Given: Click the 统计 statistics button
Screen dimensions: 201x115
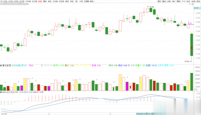Looking at the screenshot, I should (174, 1).
